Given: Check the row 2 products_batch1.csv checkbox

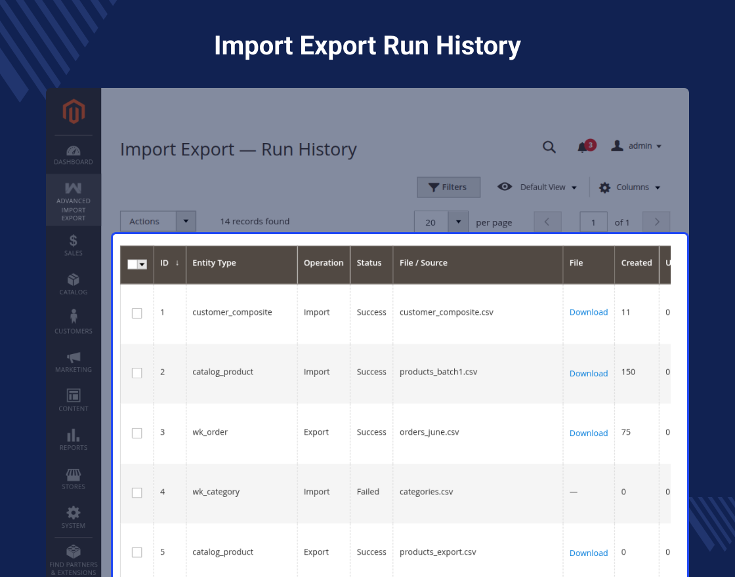Looking at the screenshot, I should point(137,373).
